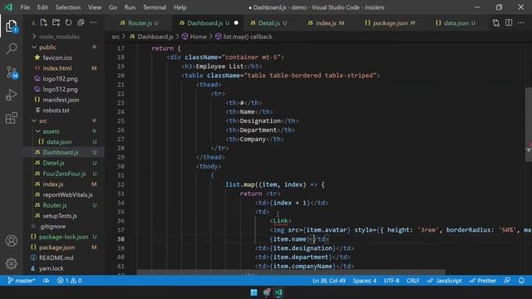Click New File icon in explorer header
The width and height of the screenshot is (532, 299).
click(44, 22)
